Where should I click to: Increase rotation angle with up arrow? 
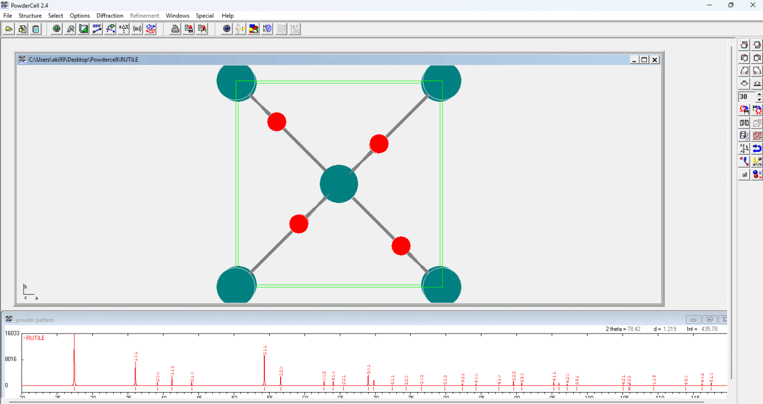(x=759, y=94)
